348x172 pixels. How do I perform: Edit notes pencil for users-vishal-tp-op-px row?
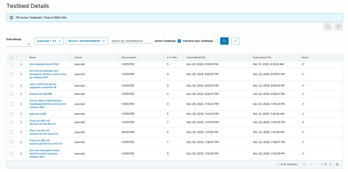coord(303,86)
